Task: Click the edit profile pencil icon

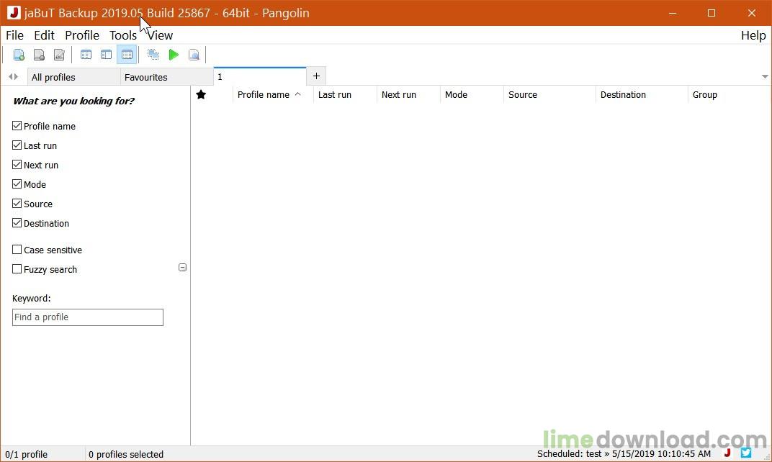Action: tap(59, 55)
